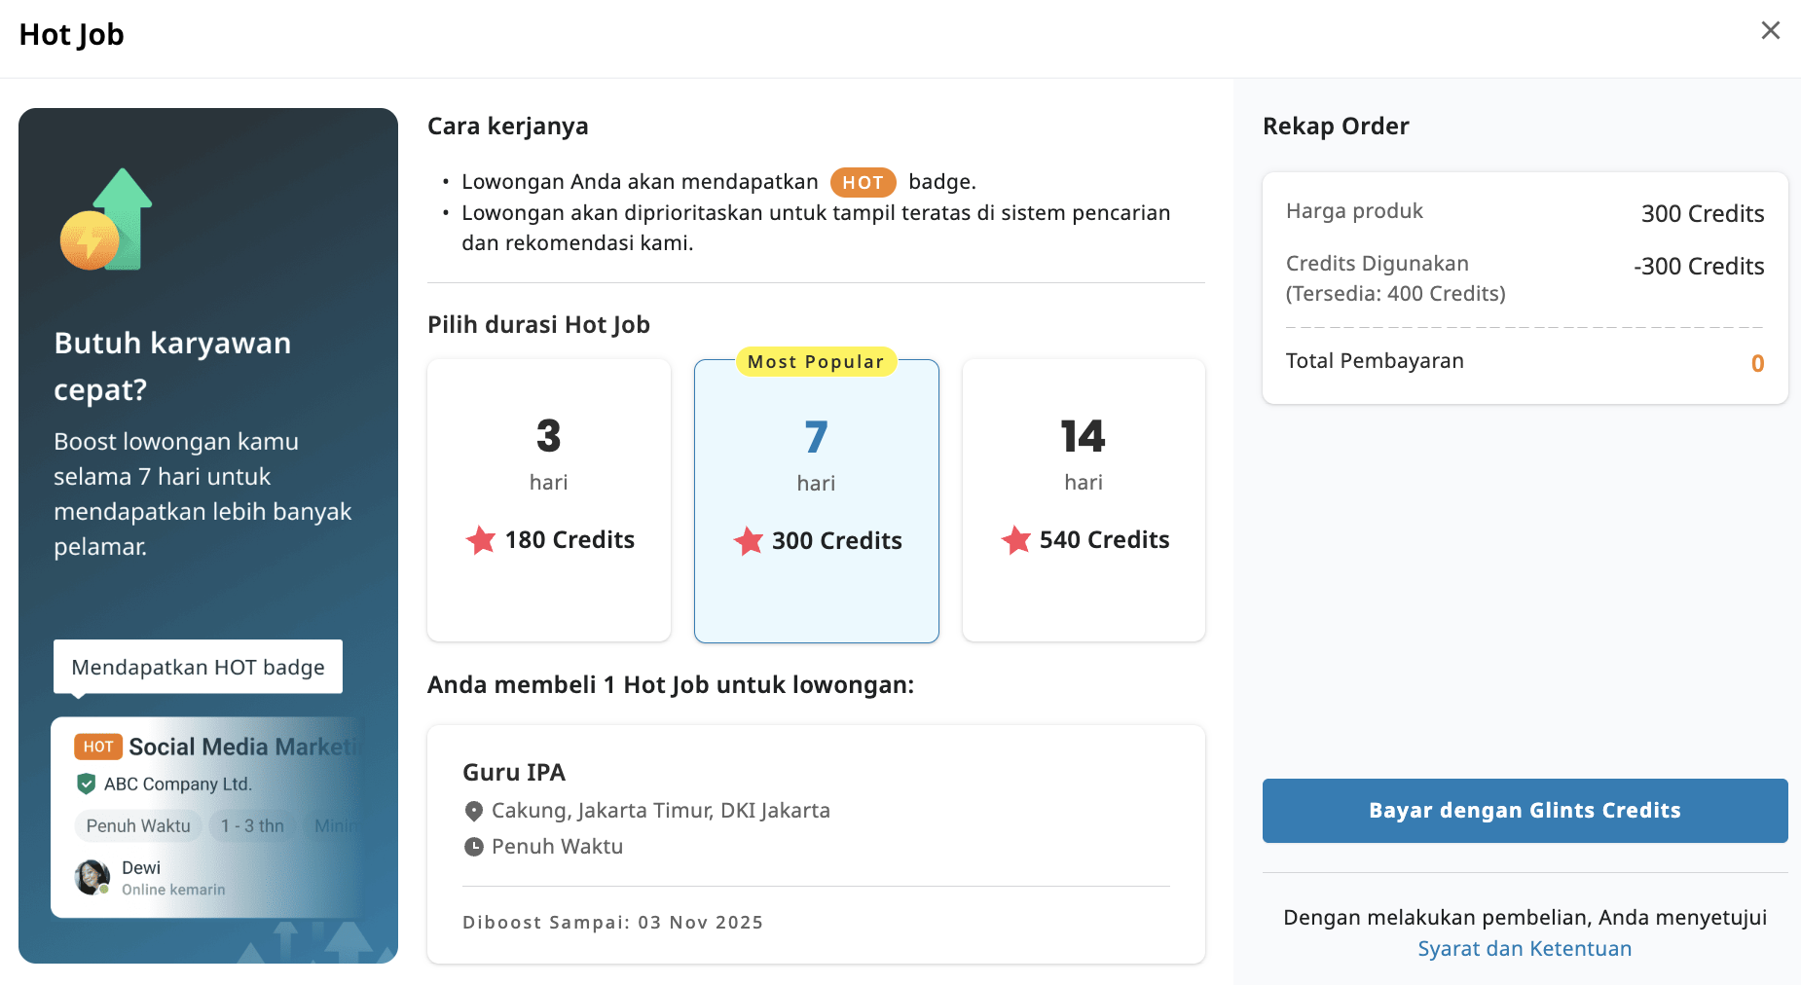The width and height of the screenshot is (1801, 985).
Task: Open the Syarat dan Ketentuan link
Action: (x=1524, y=947)
